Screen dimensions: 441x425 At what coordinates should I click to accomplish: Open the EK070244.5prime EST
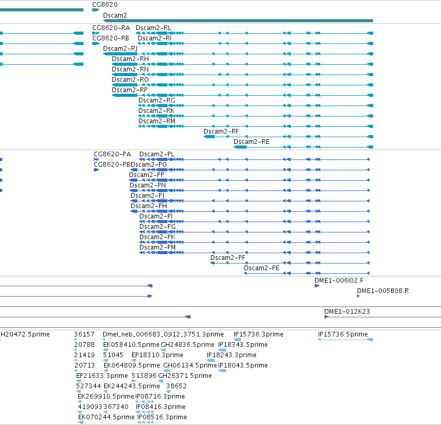(106, 417)
